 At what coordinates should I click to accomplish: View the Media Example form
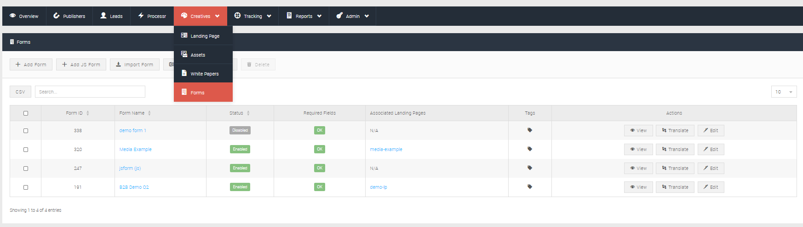(x=638, y=149)
